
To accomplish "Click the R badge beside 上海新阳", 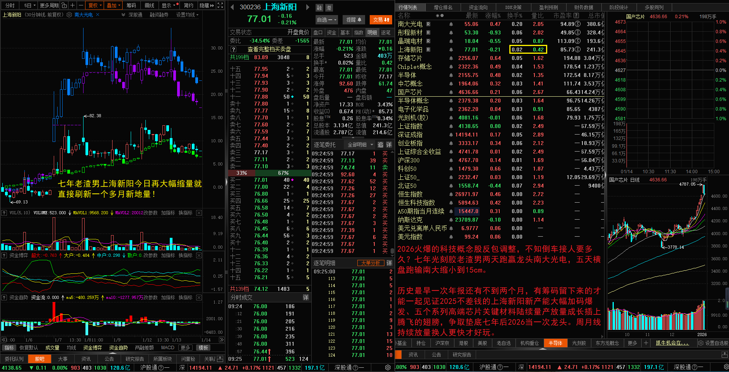I will (x=428, y=49).
